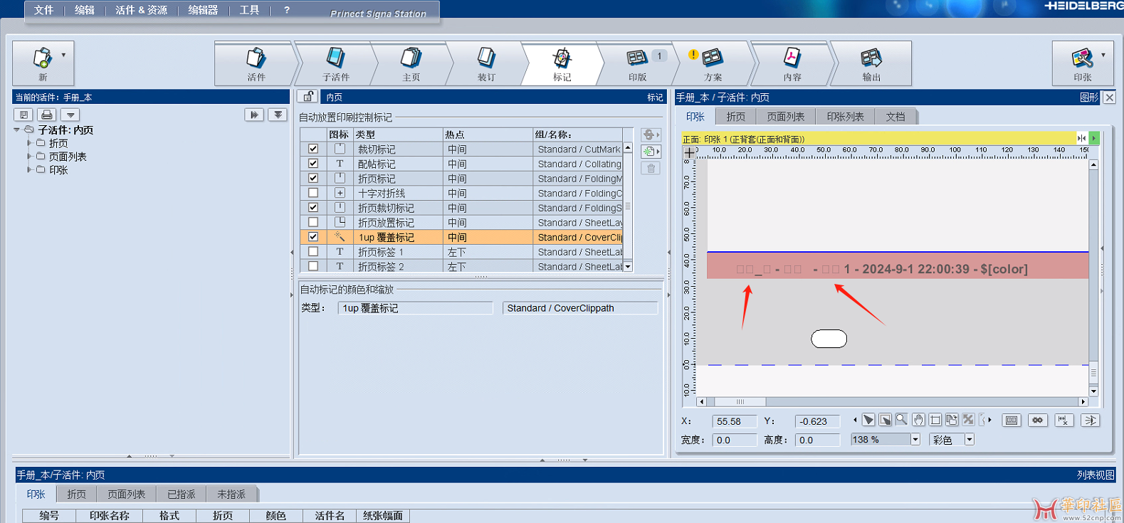
Task: Select the magnifier zoom tool
Action: pos(901,420)
